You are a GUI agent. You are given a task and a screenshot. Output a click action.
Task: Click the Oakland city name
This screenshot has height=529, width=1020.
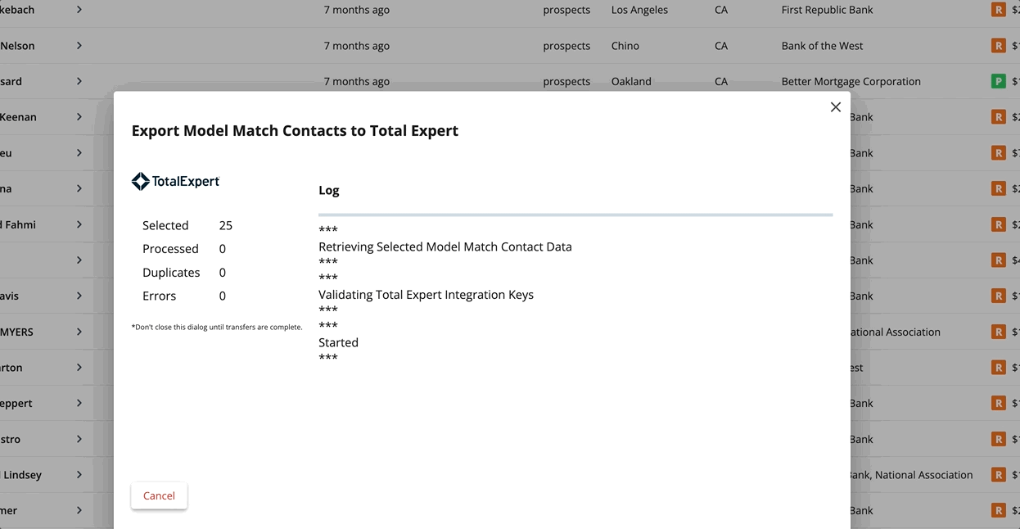630,81
